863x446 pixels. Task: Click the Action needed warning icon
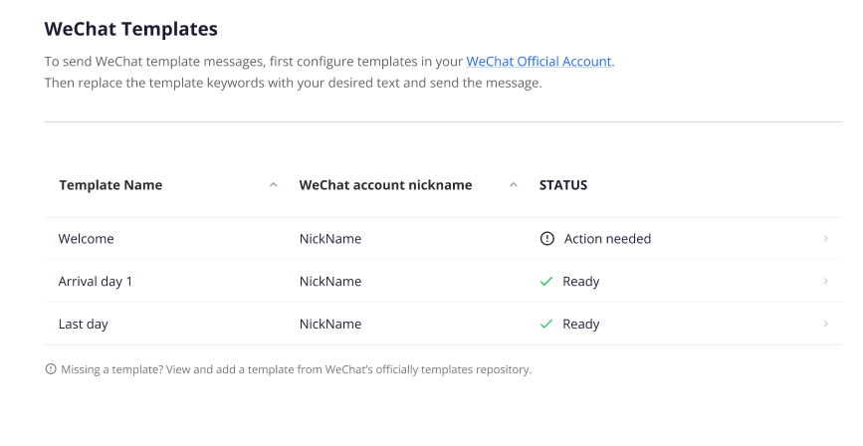(x=546, y=238)
